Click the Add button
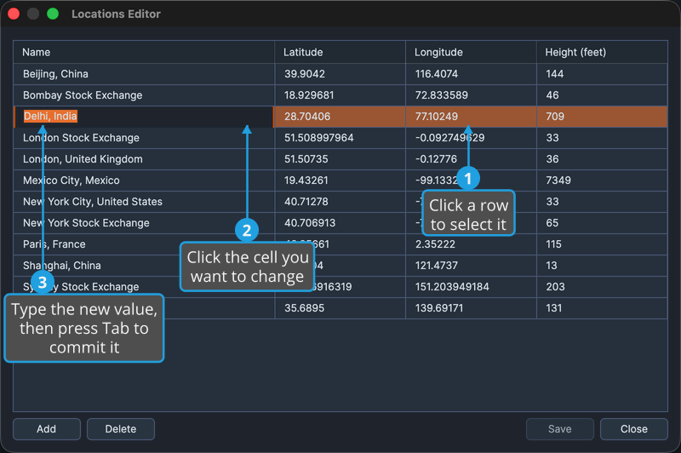The height and width of the screenshot is (453, 681). click(47, 428)
